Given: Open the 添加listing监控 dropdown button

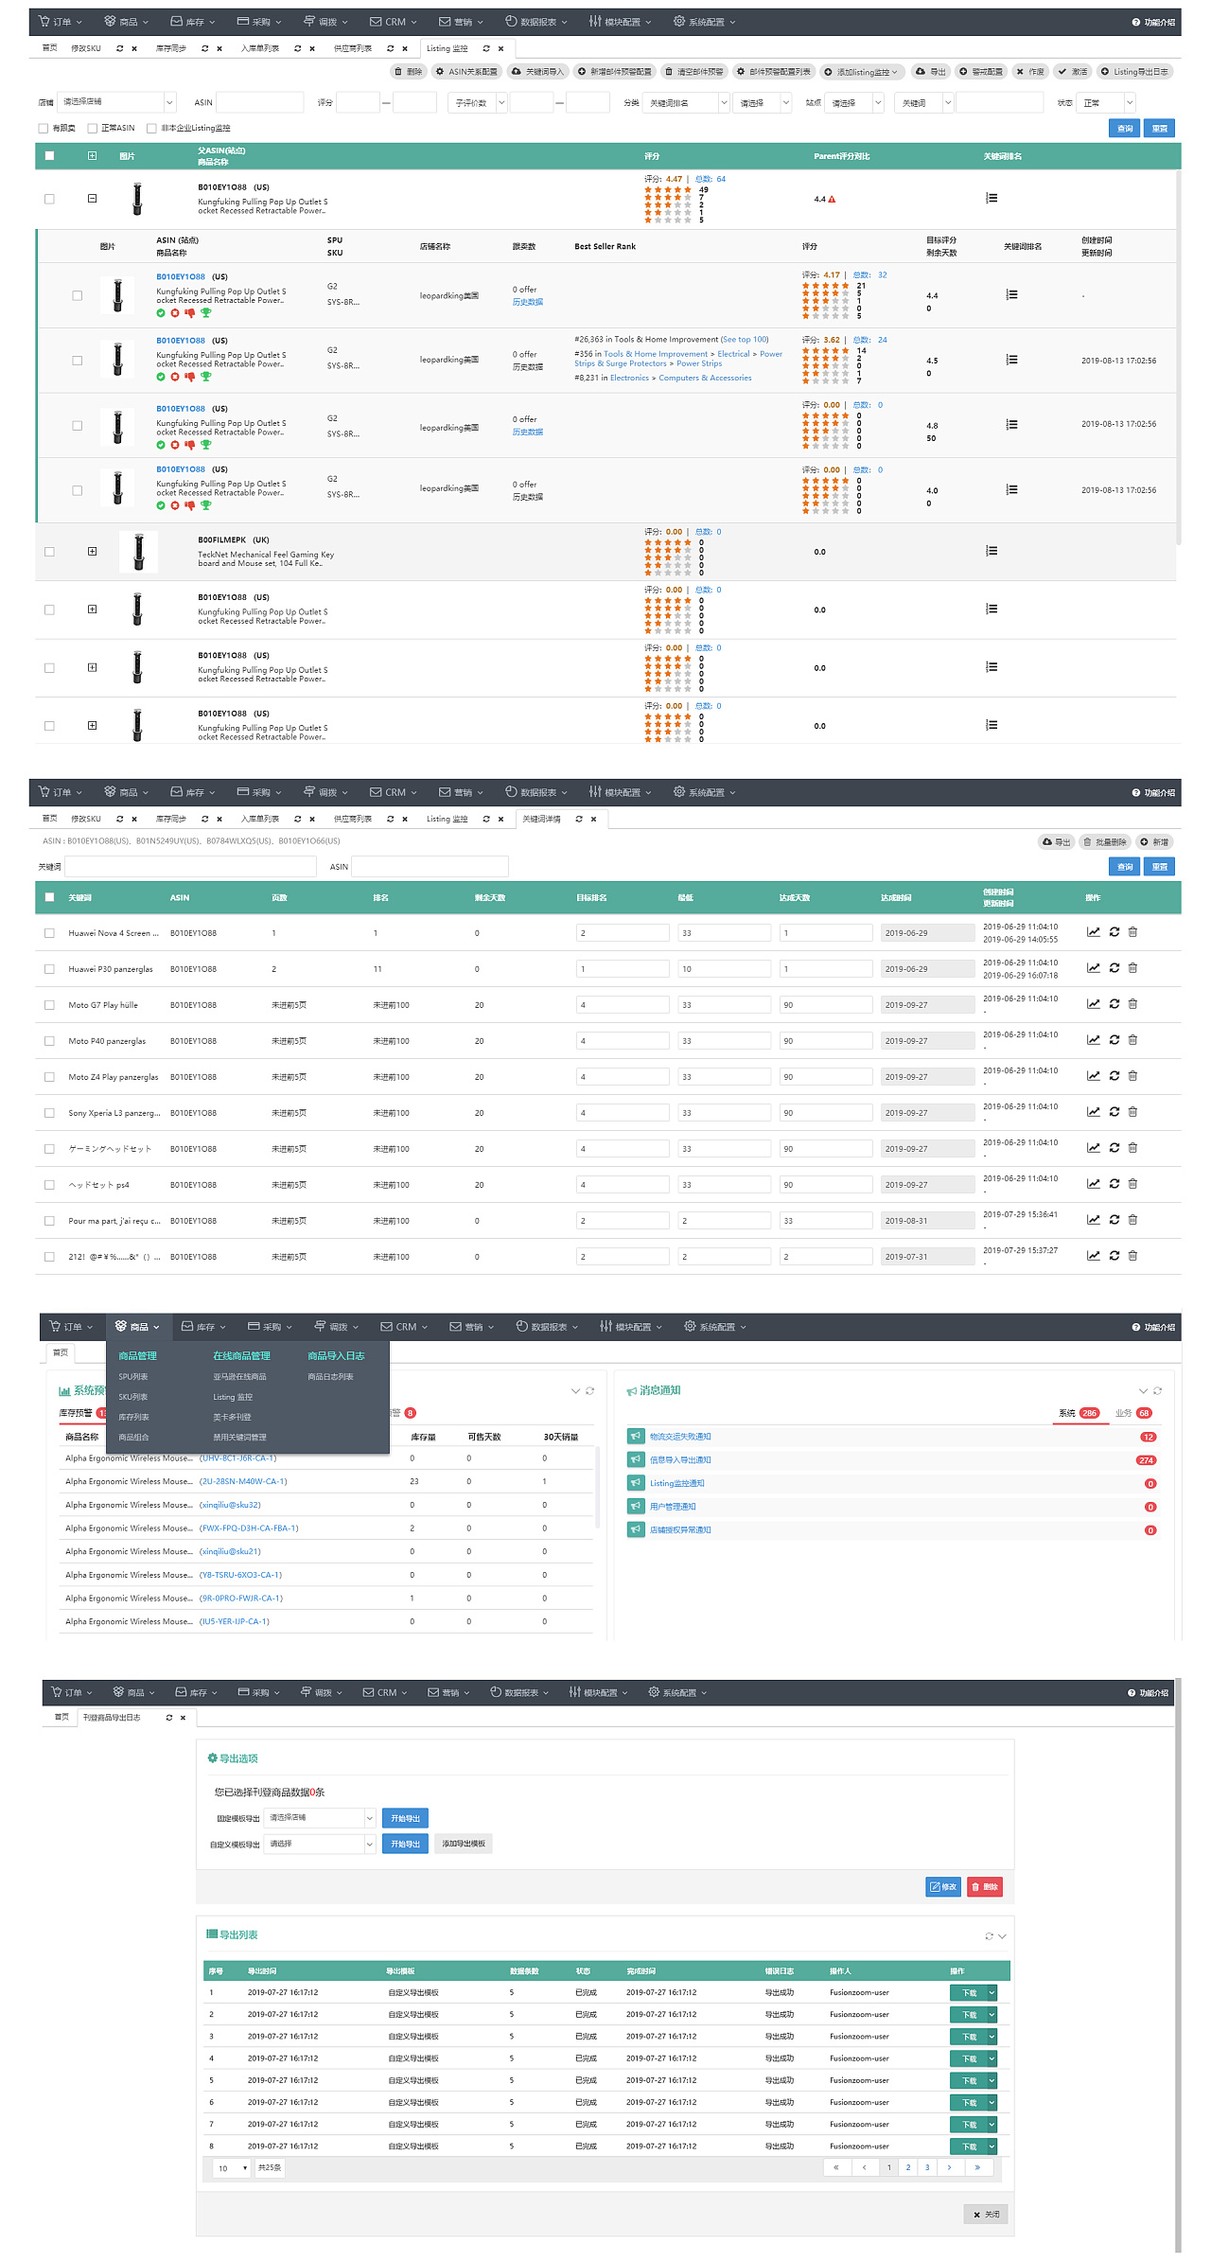Looking at the screenshot, I should [x=860, y=72].
